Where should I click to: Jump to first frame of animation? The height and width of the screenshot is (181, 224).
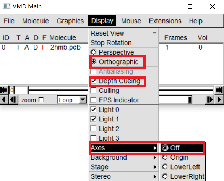(x=4, y=90)
